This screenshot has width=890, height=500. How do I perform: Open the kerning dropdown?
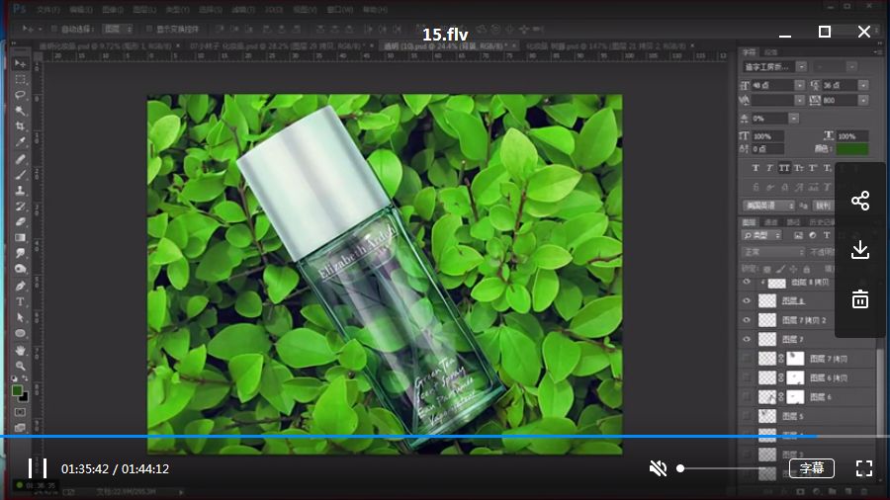[x=799, y=101]
